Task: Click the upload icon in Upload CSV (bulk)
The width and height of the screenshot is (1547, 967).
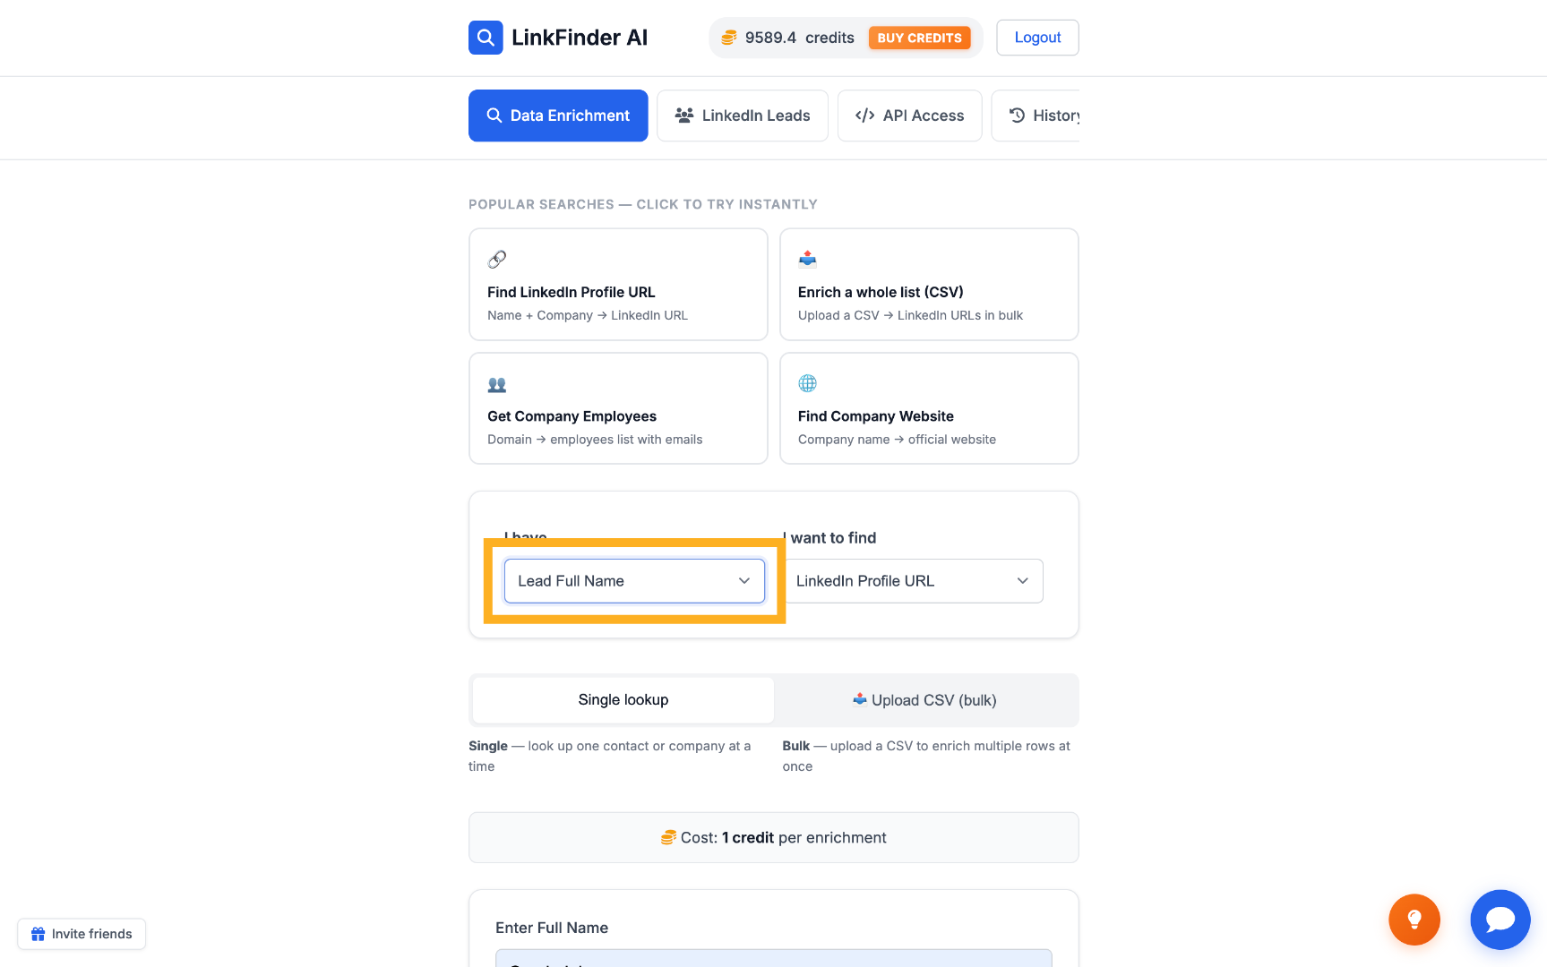Action: pyautogui.click(x=860, y=699)
